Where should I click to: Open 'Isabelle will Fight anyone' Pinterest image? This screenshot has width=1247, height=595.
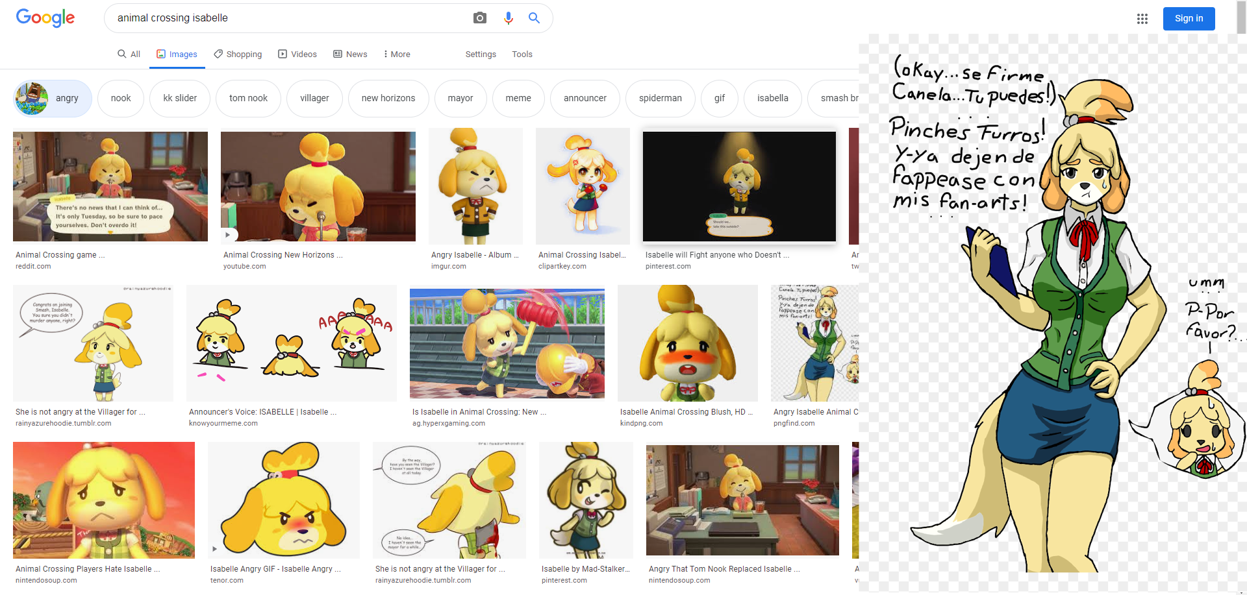click(739, 186)
